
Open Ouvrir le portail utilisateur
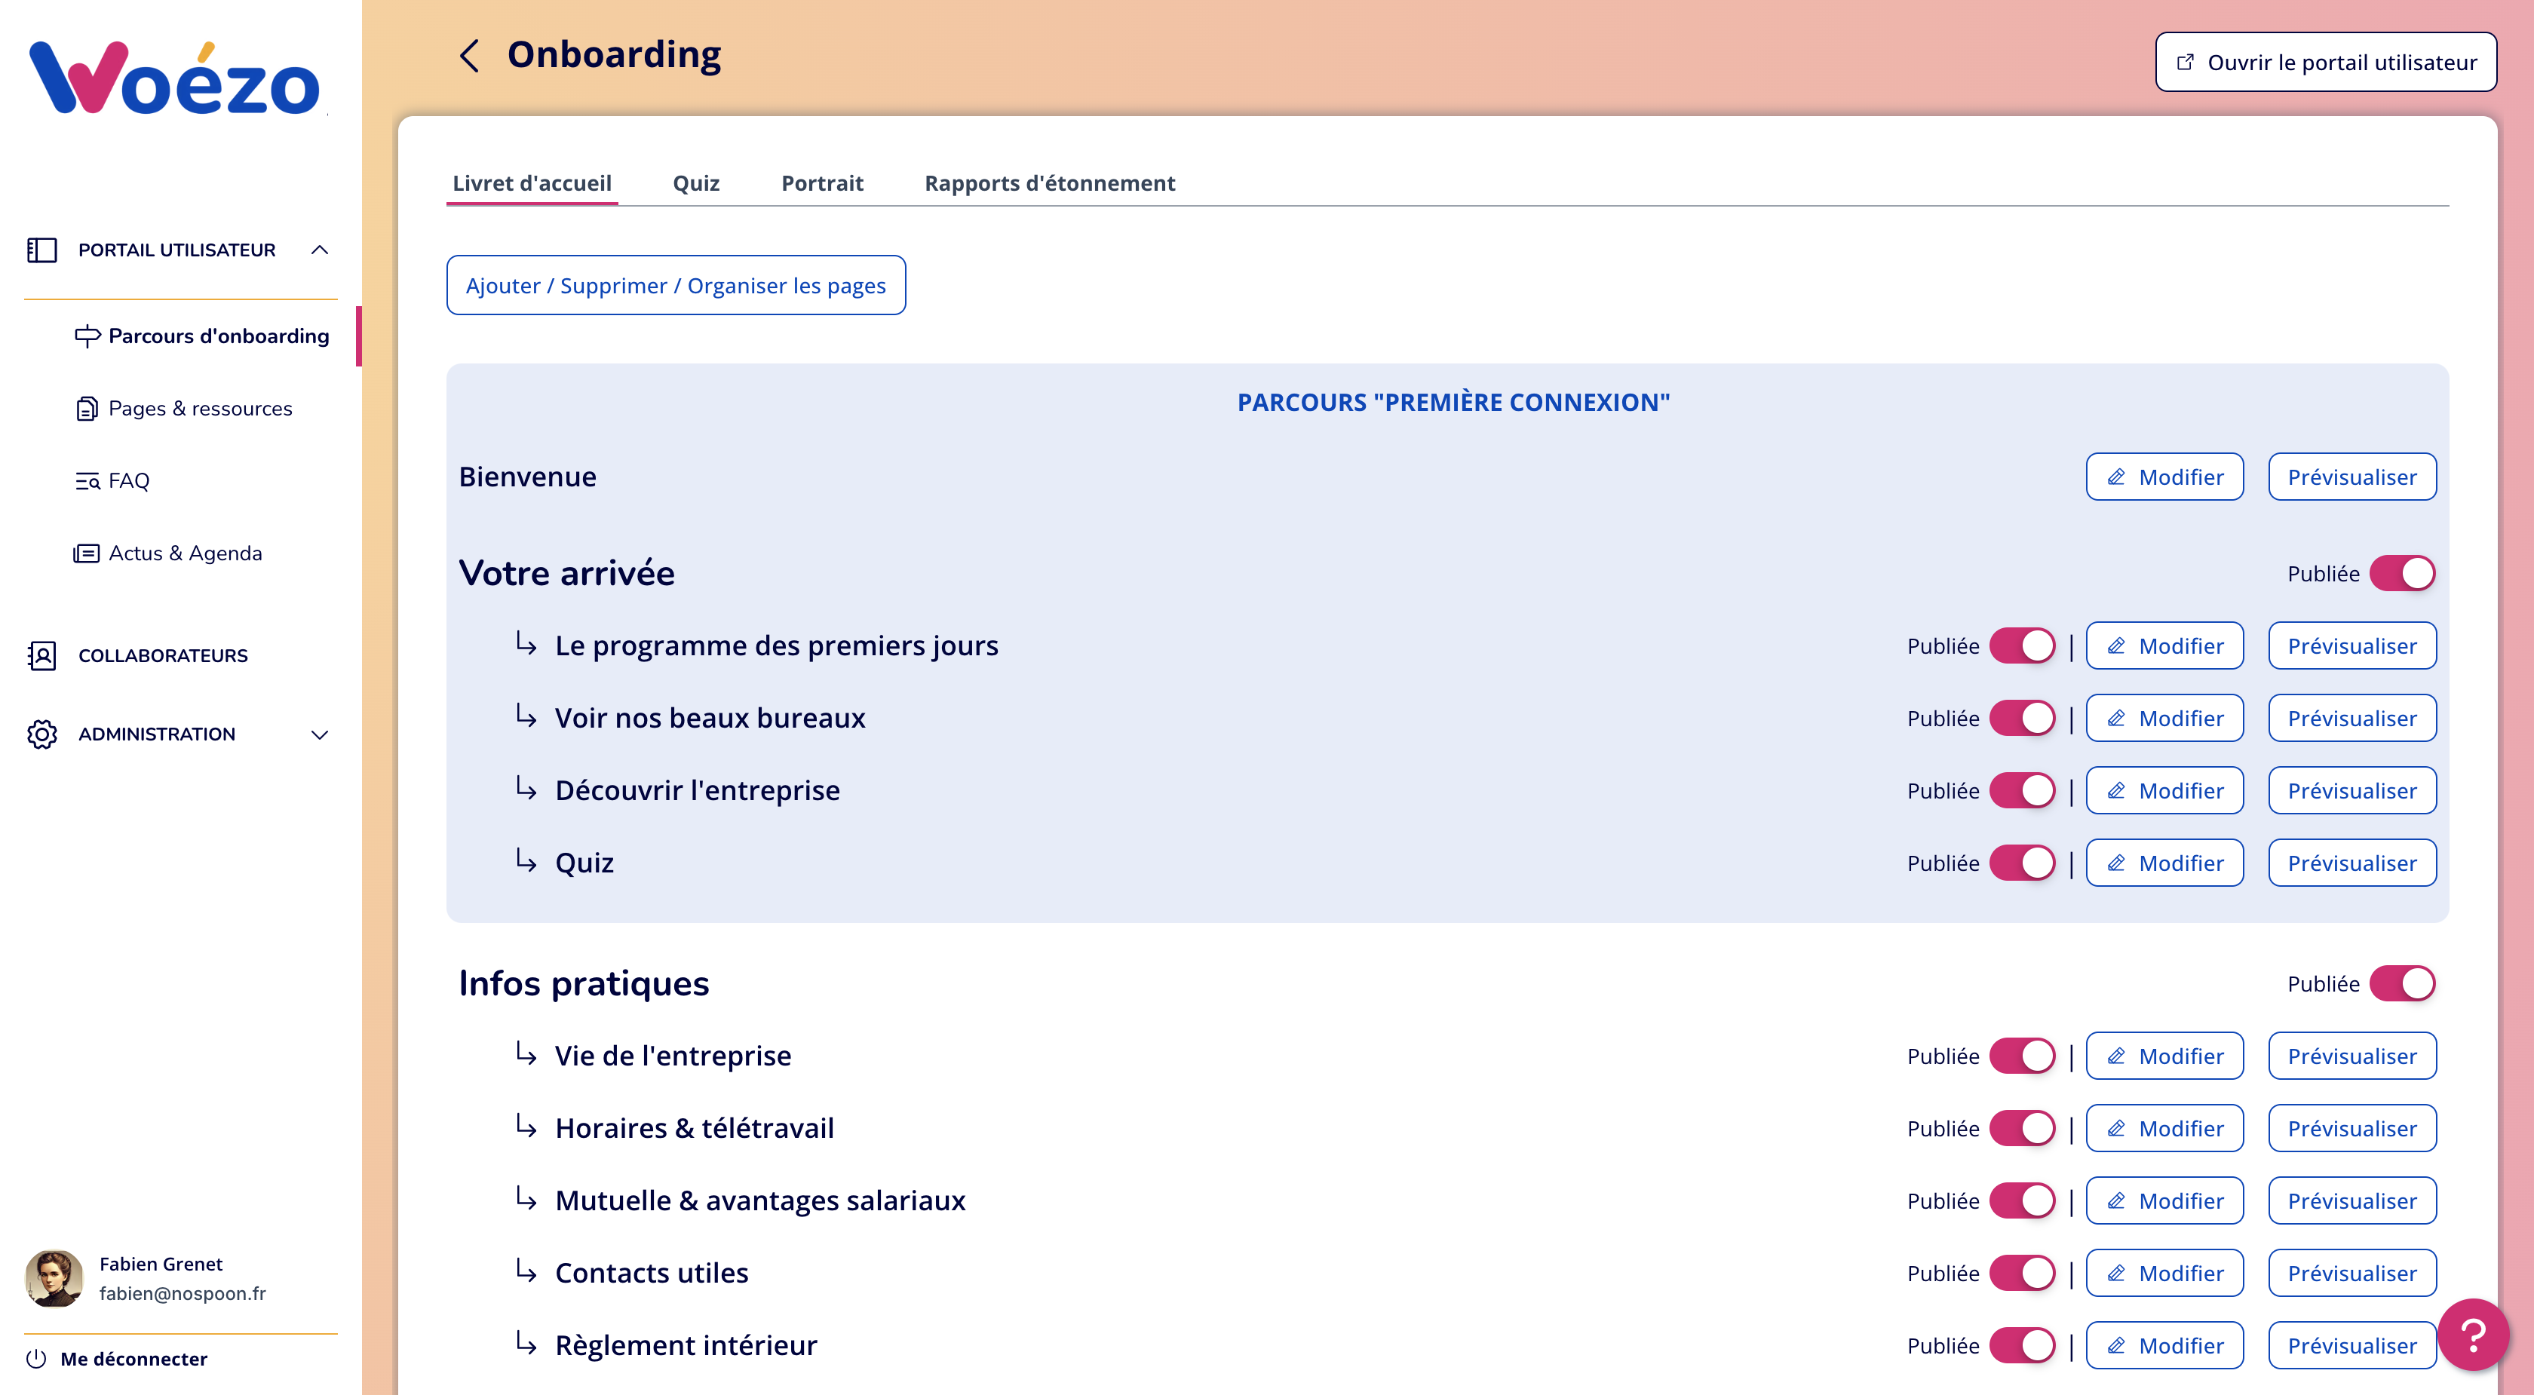2325,62
